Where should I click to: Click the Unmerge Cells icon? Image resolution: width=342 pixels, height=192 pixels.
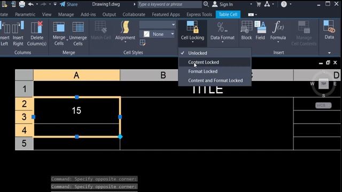(78, 27)
